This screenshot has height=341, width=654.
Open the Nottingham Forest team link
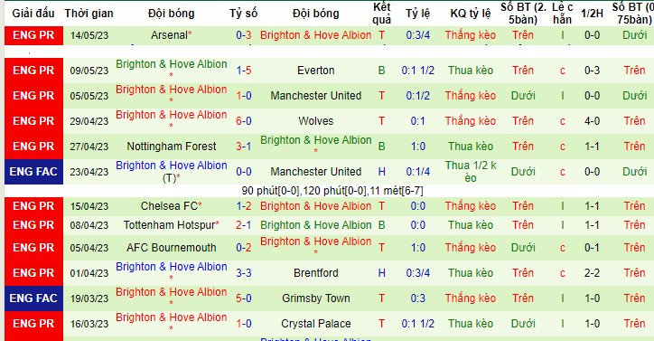[x=172, y=147]
